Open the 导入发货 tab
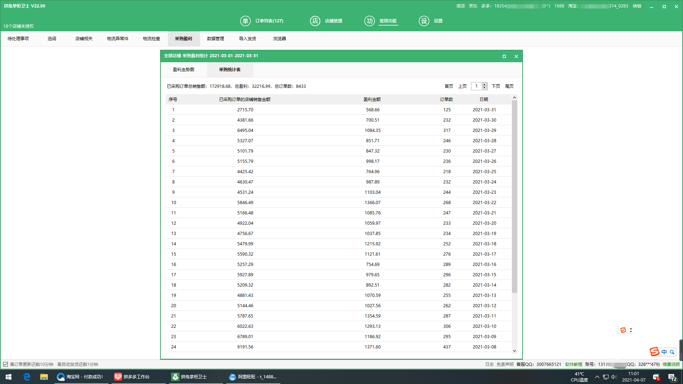 [x=248, y=39]
